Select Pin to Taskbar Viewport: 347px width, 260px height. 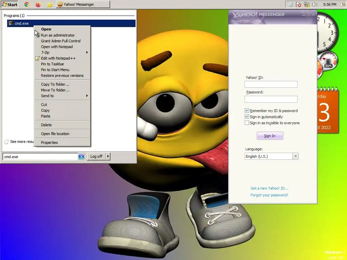(x=62, y=64)
